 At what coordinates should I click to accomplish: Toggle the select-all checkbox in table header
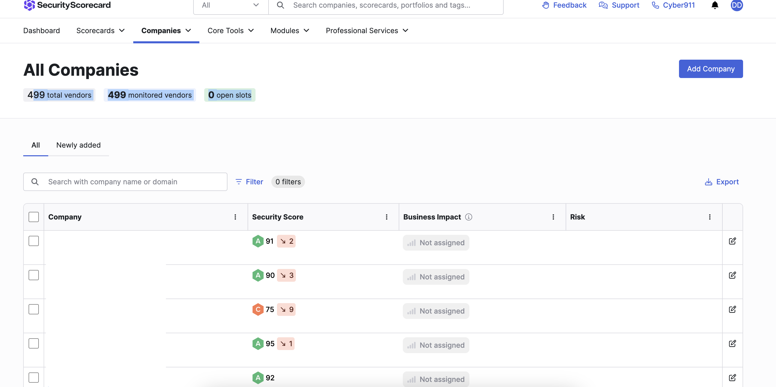point(34,217)
